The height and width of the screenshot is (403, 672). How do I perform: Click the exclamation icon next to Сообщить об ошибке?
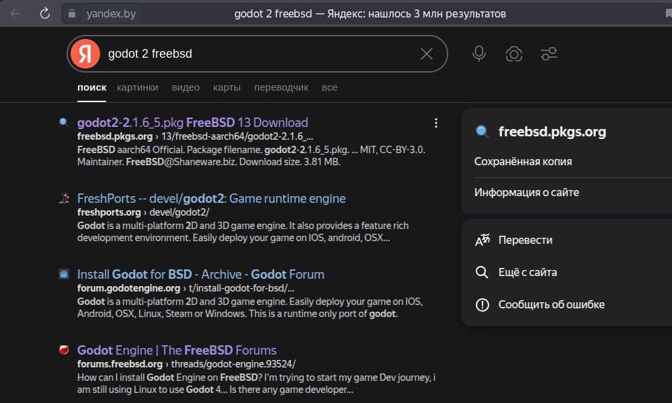[x=482, y=304]
